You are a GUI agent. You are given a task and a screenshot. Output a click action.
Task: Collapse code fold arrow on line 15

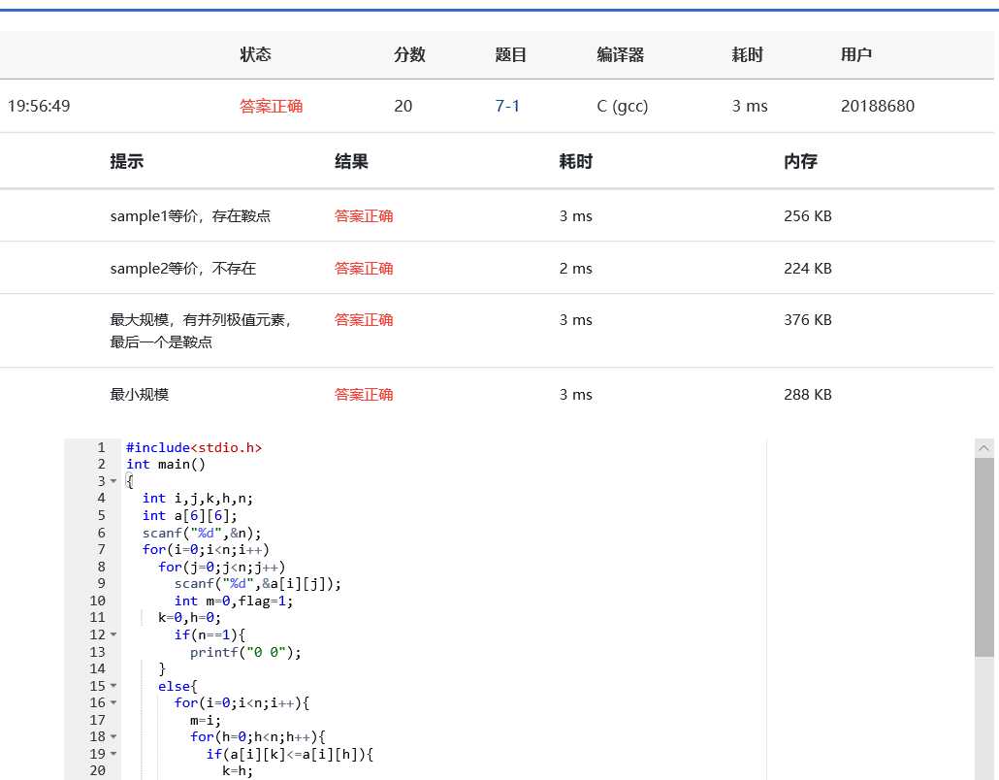(x=113, y=686)
